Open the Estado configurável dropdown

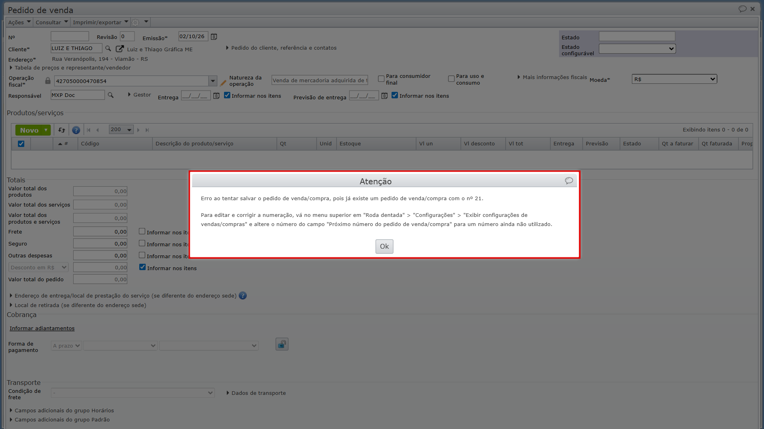coord(637,48)
